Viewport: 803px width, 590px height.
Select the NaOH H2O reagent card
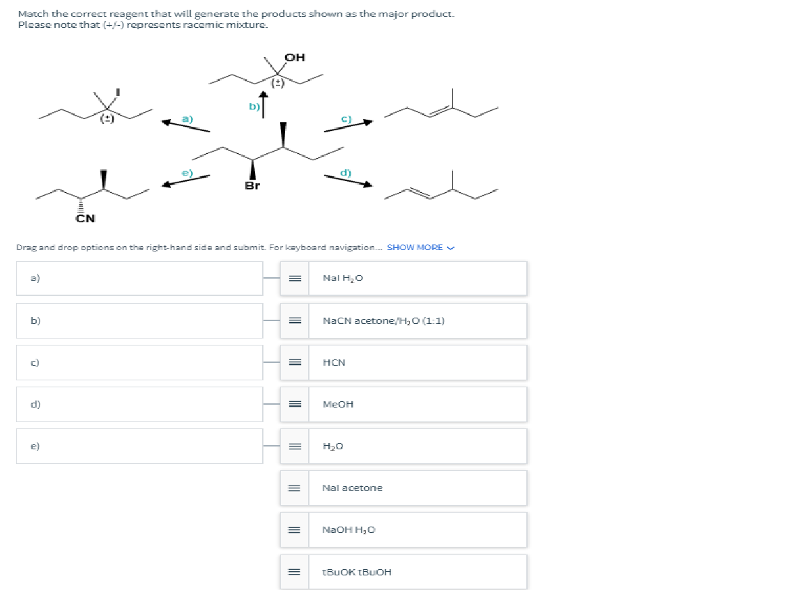pyautogui.click(x=418, y=529)
